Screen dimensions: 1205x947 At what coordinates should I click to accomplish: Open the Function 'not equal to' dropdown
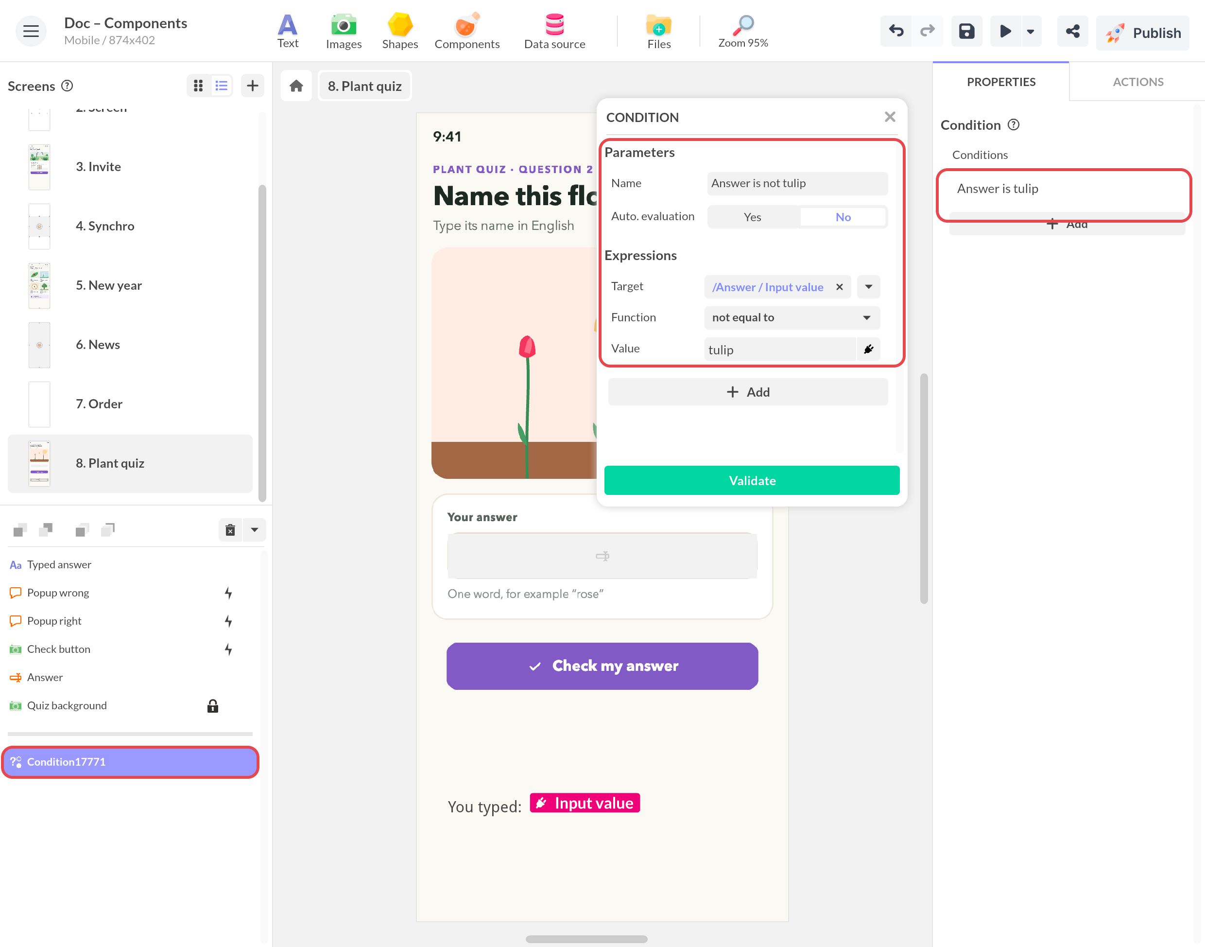tap(792, 318)
